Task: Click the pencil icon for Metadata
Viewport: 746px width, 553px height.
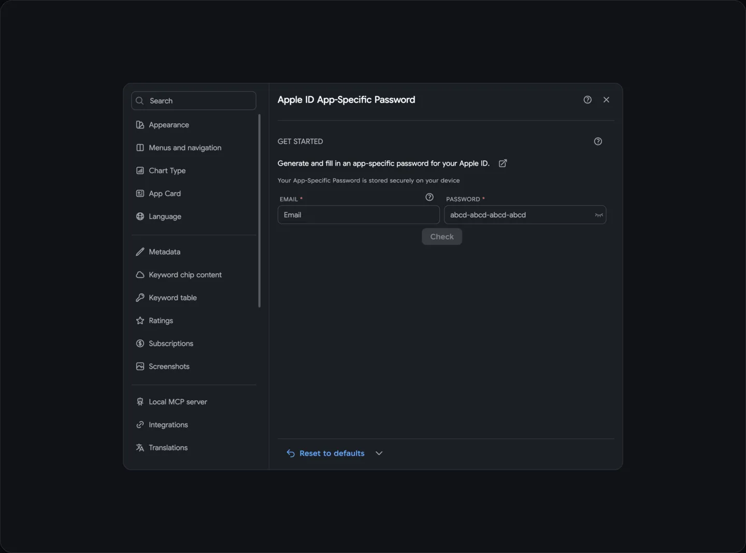Action: click(140, 252)
